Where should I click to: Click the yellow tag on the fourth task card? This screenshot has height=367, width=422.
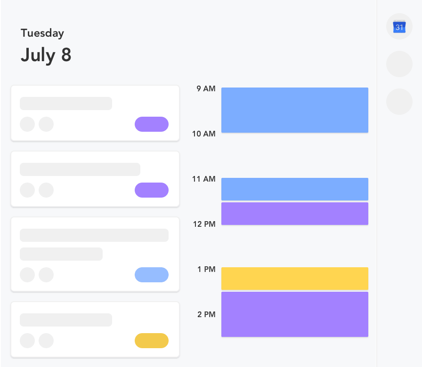[152, 341]
